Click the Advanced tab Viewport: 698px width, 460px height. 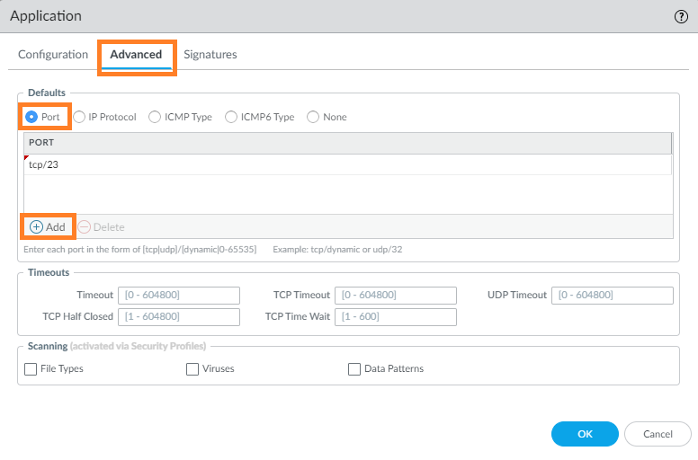136,55
